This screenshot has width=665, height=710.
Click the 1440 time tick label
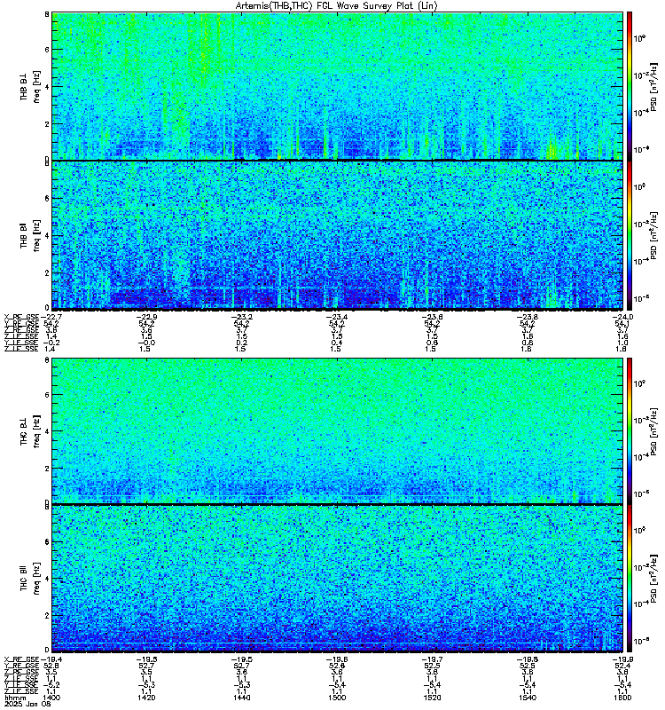click(x=241, y=698)
